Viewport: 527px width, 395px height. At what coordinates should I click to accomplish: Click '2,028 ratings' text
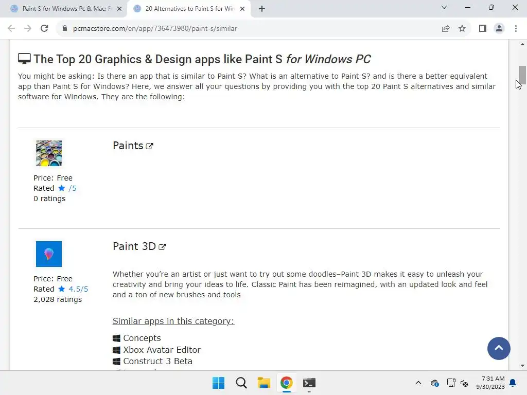point(58,299)
